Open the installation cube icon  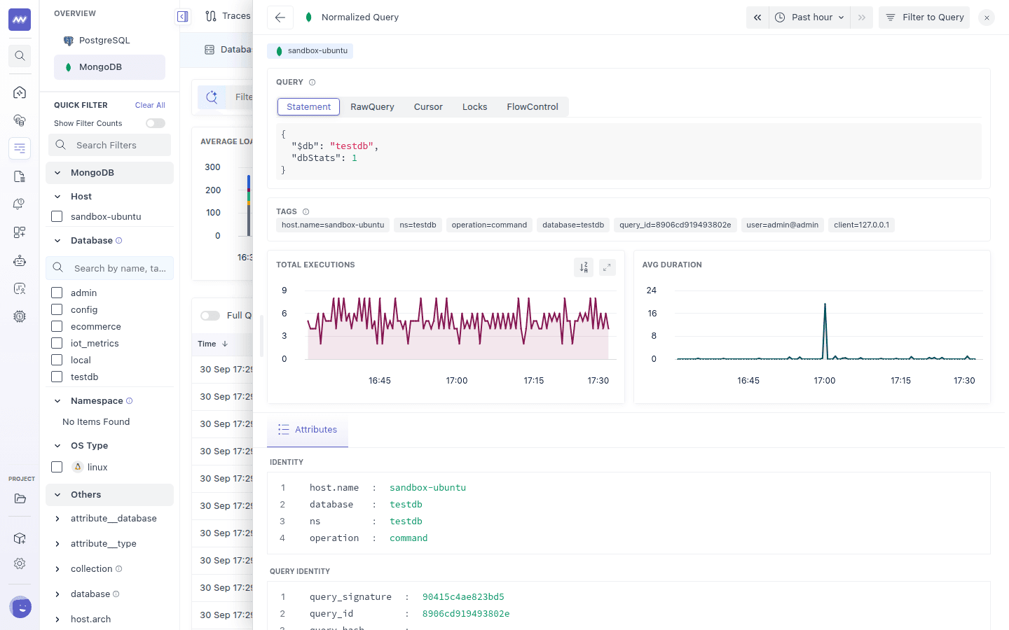20,538
